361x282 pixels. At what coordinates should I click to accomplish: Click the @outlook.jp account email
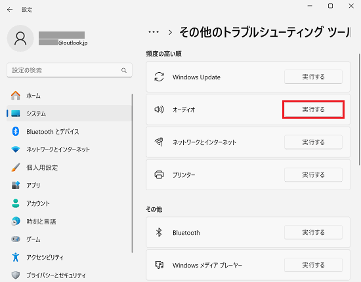[63, 43]
